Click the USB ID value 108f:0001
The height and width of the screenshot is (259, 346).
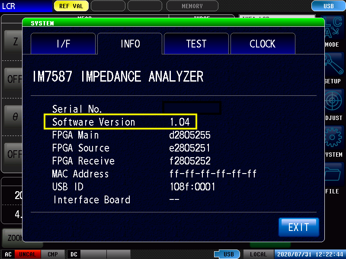pos(192,187)
